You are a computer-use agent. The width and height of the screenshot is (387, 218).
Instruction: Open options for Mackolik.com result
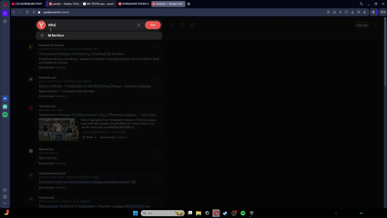click(x=159, y=78)
